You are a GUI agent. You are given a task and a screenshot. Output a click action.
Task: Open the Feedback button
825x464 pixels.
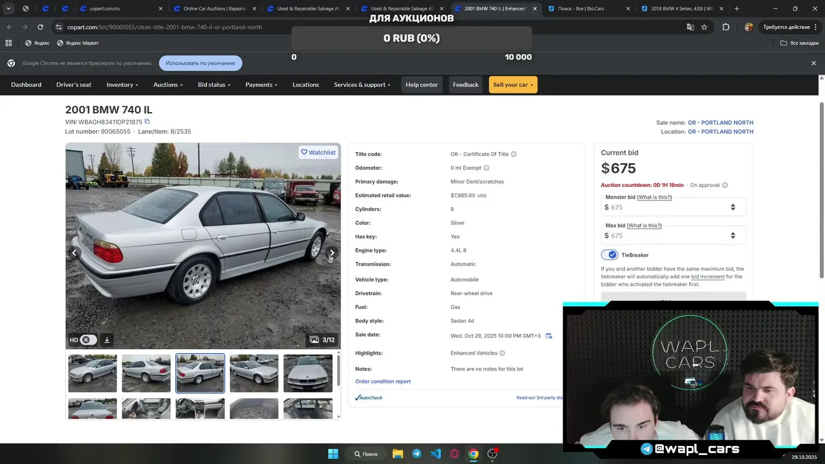[x=465, y=84]
